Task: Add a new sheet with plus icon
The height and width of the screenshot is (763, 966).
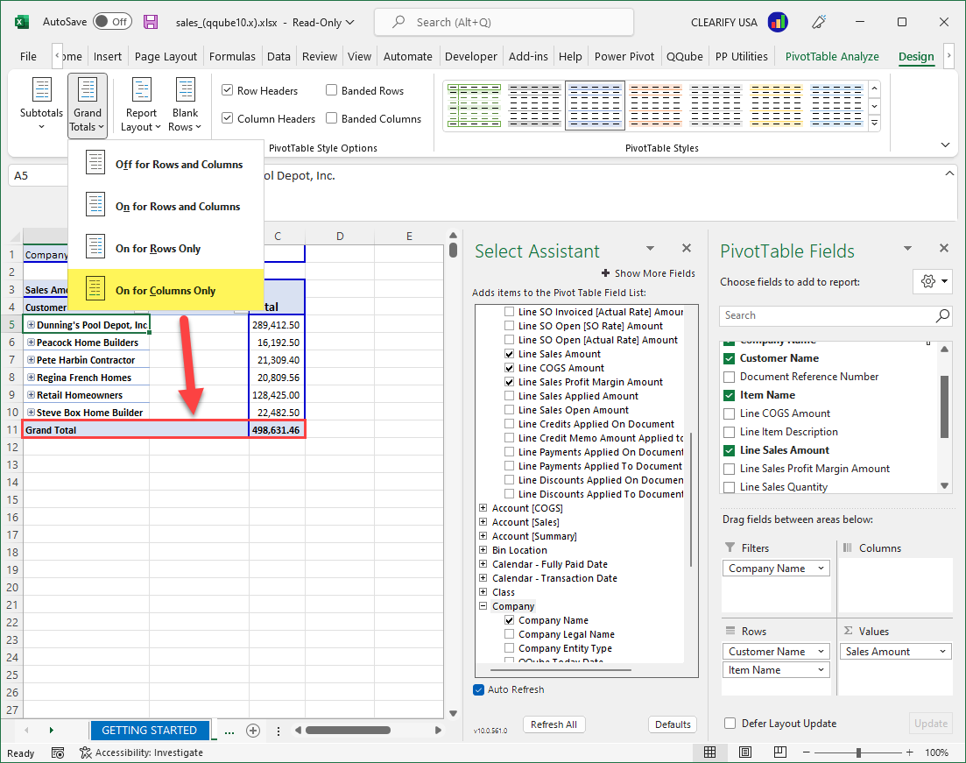Action: [x=252, y=731]
